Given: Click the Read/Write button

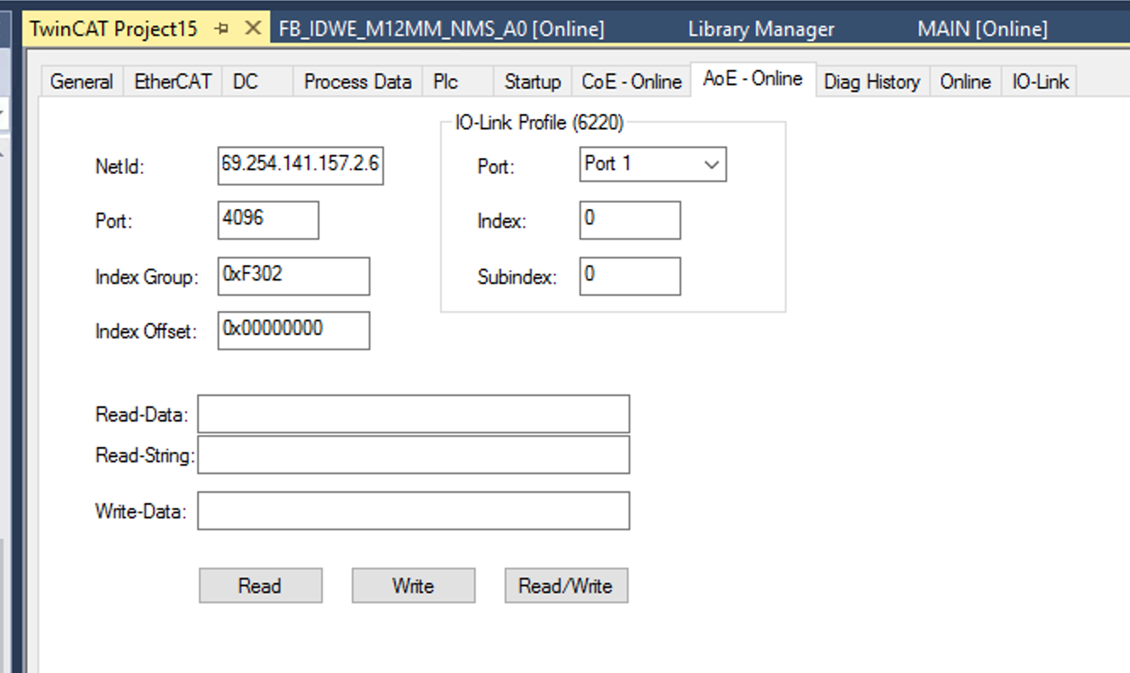Looking at the screenshot, I should [x=567, y=585].
